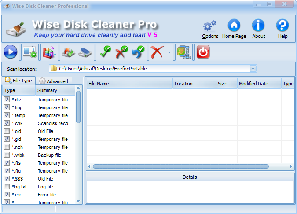Sort by Location column header
The width and height of the screenshot is (297, 214).
(194, 84)
